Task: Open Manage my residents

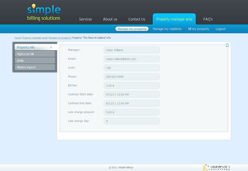Action: (x=167, y=29)
